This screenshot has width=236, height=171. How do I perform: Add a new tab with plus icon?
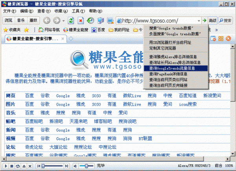[71, 39]
